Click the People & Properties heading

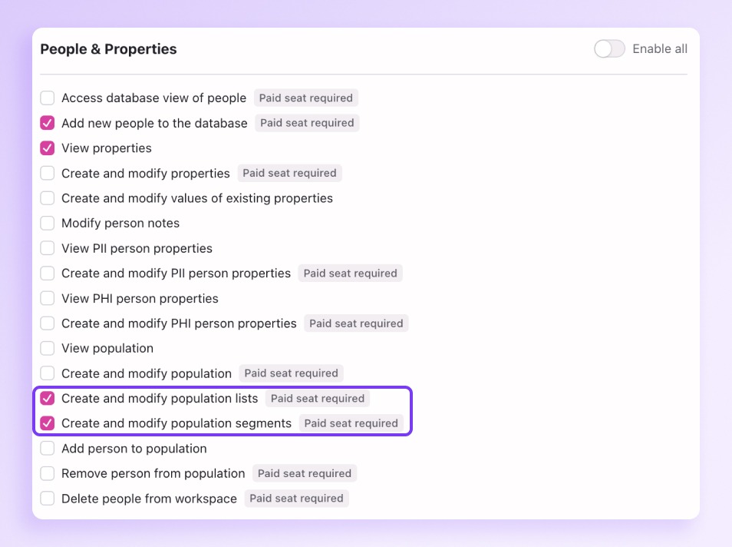108,49
